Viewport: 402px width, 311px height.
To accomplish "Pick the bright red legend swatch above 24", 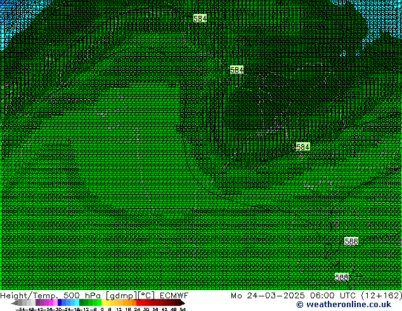I will coord(138,302).
